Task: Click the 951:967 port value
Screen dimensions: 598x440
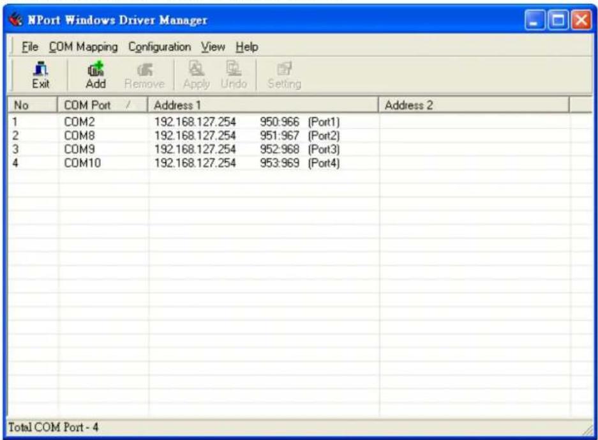Action: click(280, 136)
